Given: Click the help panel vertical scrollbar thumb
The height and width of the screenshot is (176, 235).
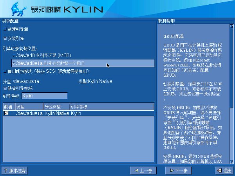Looking at the screenshot, I should pyautogui.click(x=231, y=68).
